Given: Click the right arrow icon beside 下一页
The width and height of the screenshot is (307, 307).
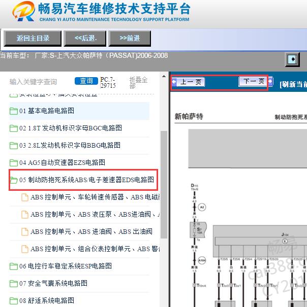Looking at the screenshot, I should pyautogui.click(x=270, y=81).
